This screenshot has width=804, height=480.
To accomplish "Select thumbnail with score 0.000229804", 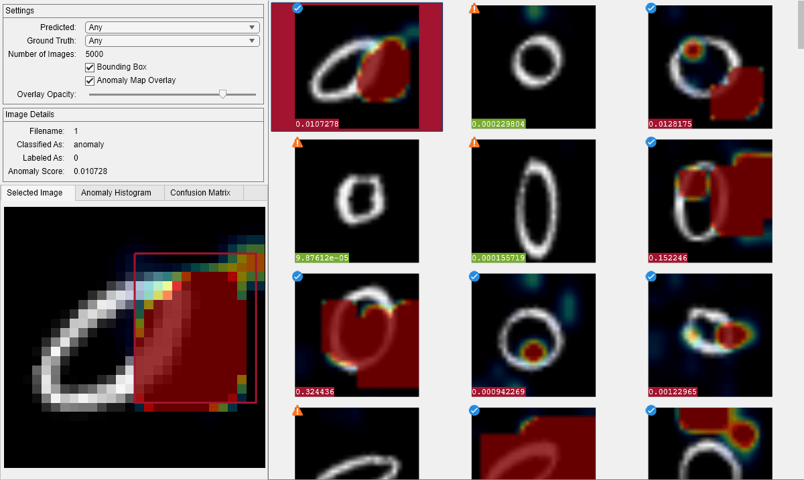I will click(533, 67).
